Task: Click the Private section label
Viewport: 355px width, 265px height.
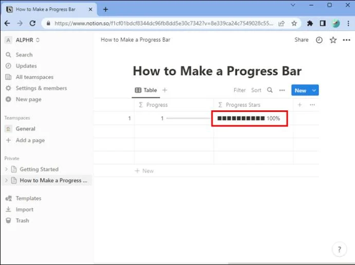Action: click(x=12, y=158)
